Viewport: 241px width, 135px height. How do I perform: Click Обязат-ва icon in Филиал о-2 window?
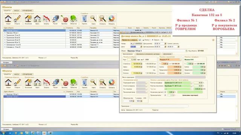73,82
